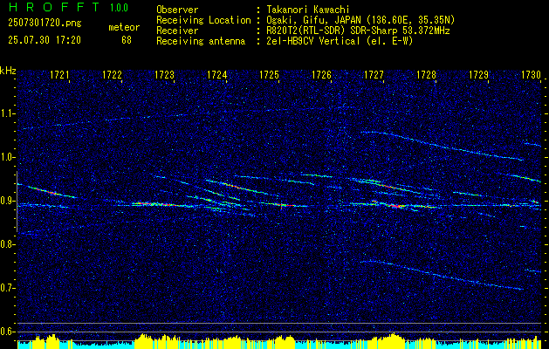Image resolution: width=549 pixels, height=349 pixels.
Task: Click the 1.0 kHz axis label
Action: tap(7, 157)
